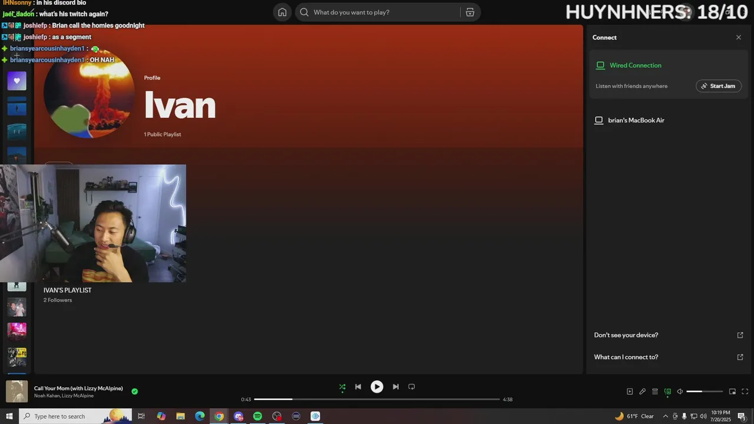Open the Windows Start menu

(9, 416)
